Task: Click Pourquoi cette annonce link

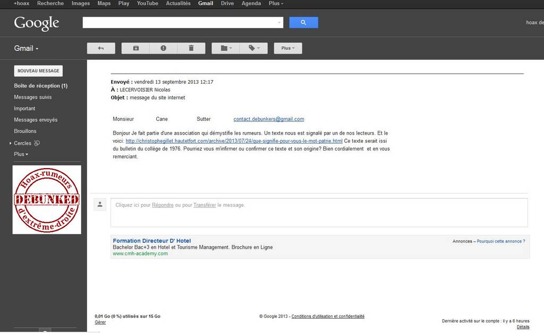Action: click(x=501, y=241)
